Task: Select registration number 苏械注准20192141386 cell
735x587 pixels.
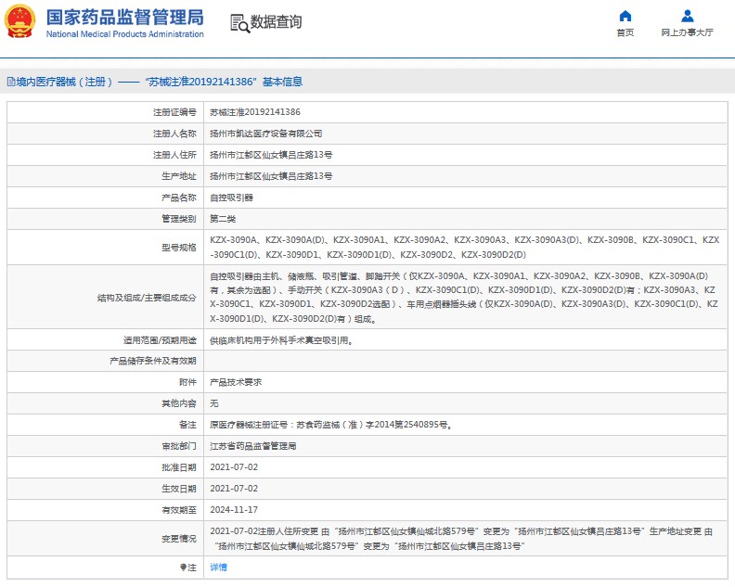Action: point(255,112)
